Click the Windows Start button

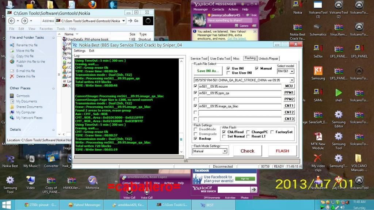point(6,205)
